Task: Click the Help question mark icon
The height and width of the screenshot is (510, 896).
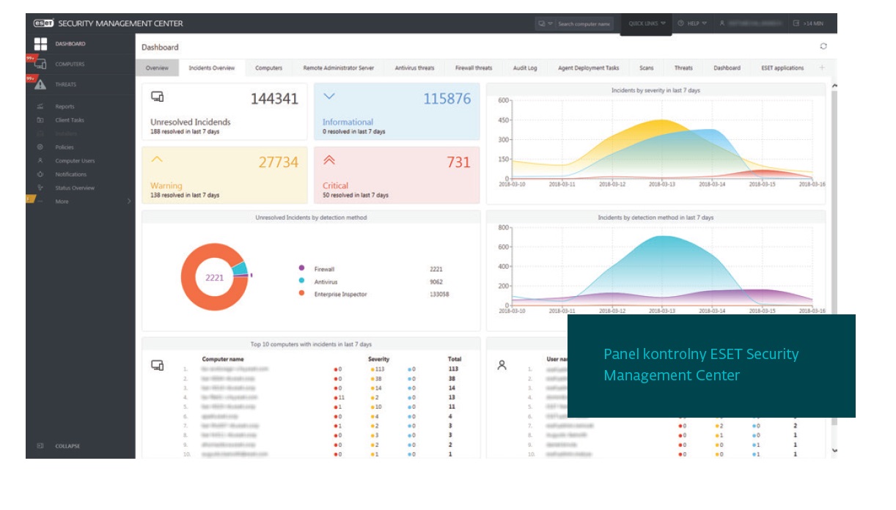Action: pos(681,23)
